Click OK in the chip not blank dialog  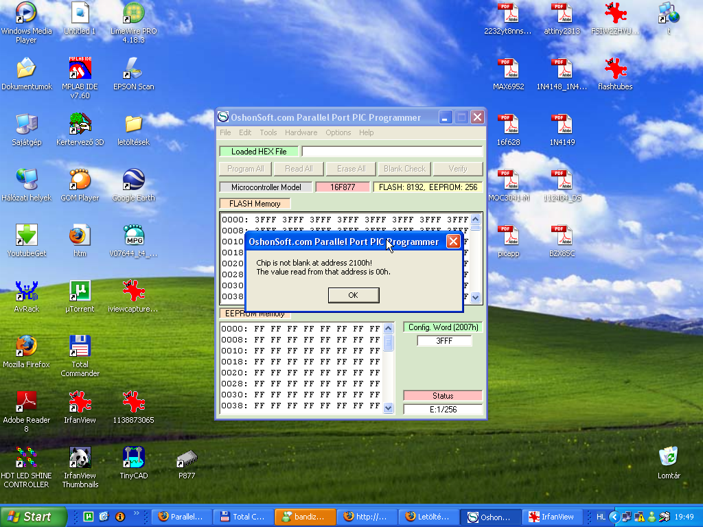[354, 295]
